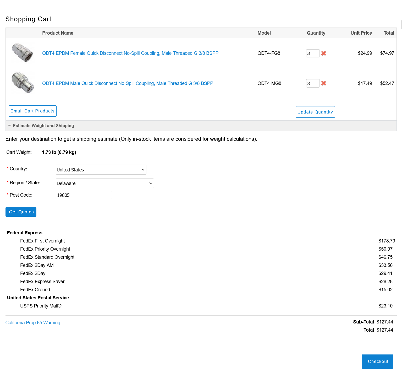402x378 pixels.
Task: Click the Post Code input field
Action: tap(84, 195)
